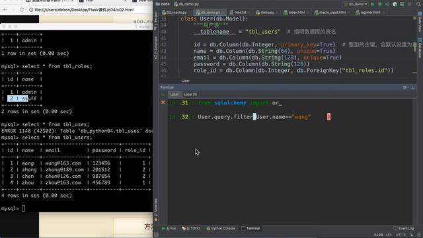Viewport: 423px width, 238px height.
Task: Click the User breadcrumb below the editor
Action: pyautogui.click(x=186, y=81)
